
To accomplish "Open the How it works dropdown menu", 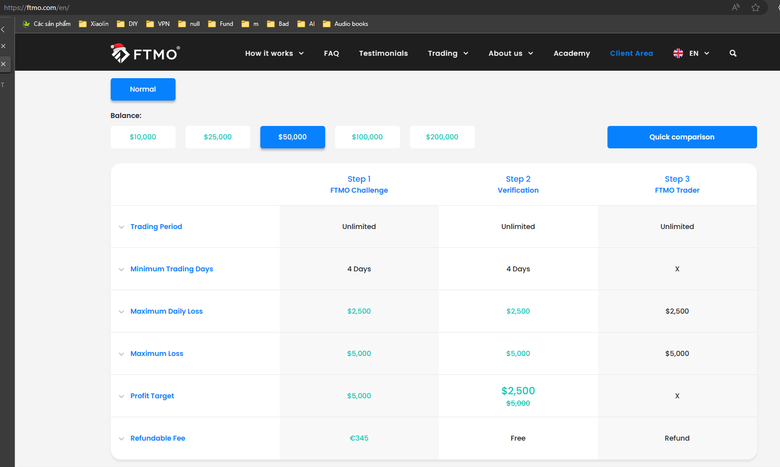I will click(274, 53).
